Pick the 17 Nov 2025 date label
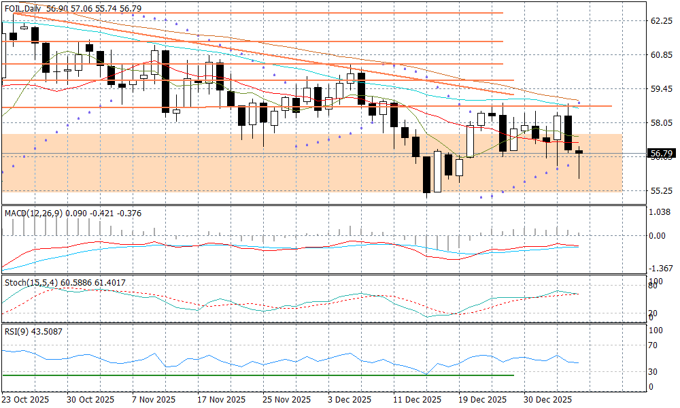This screenshot has height=408, width=680. coord(221,399)
